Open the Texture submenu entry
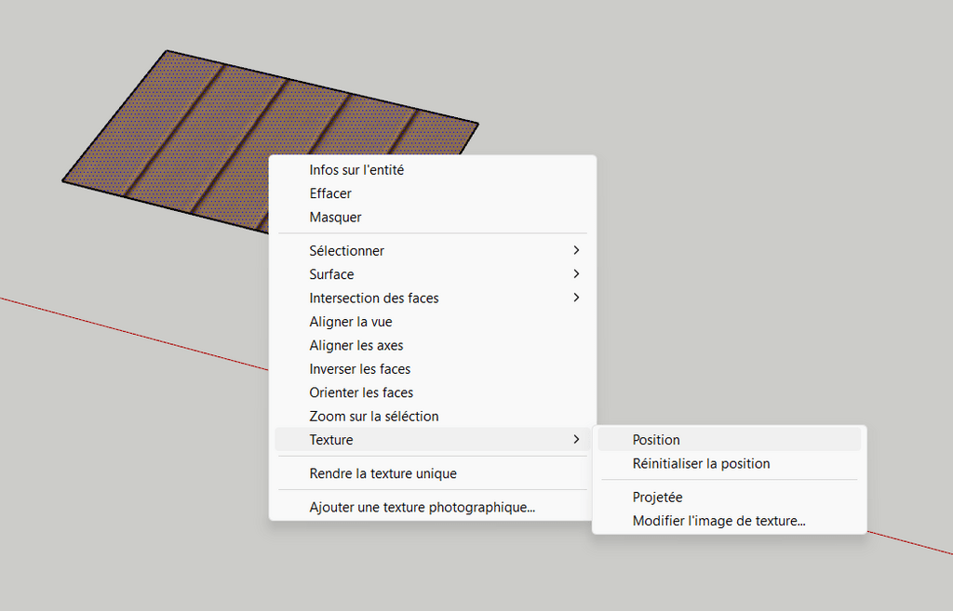The height and width of the screenshot is (611, 953). 432,440
